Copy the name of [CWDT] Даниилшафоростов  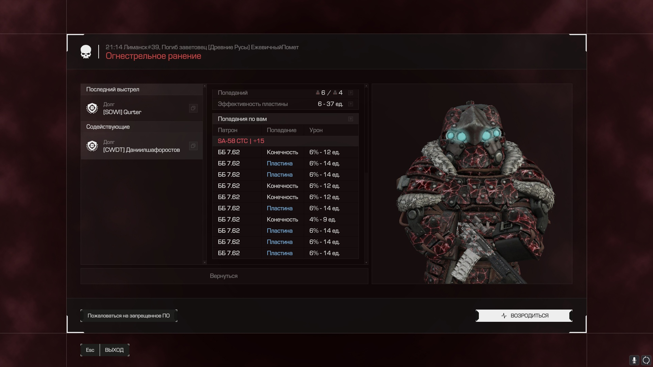pyautogui.click(x=193, y=146)
